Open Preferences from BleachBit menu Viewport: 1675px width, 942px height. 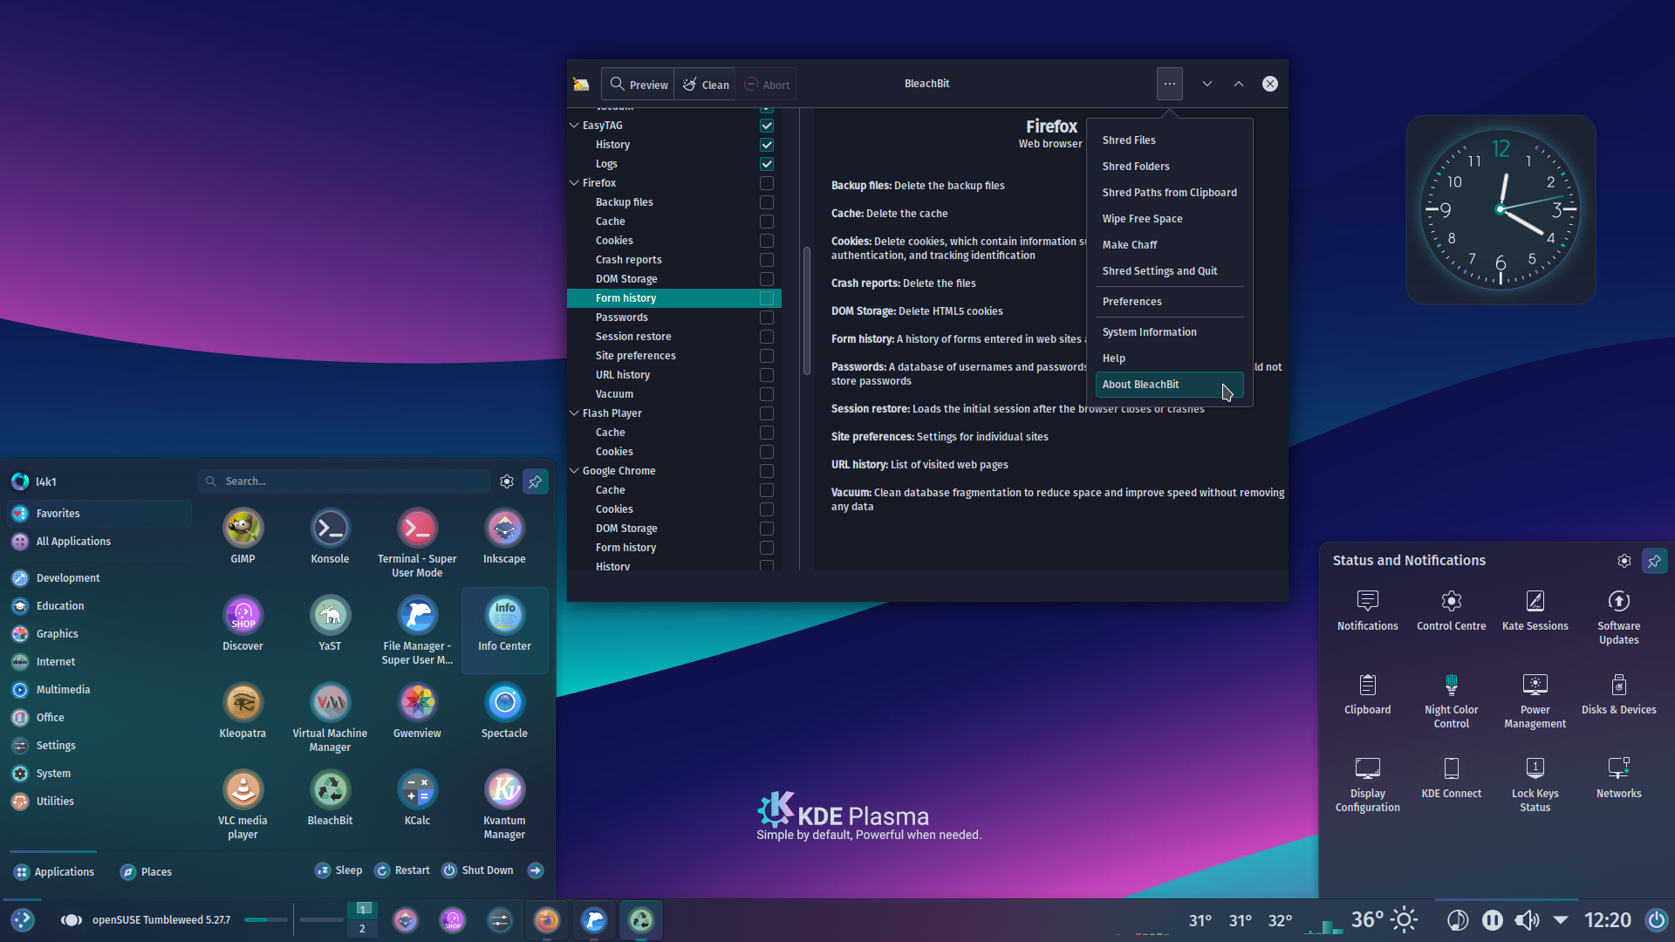[1169, 302]
